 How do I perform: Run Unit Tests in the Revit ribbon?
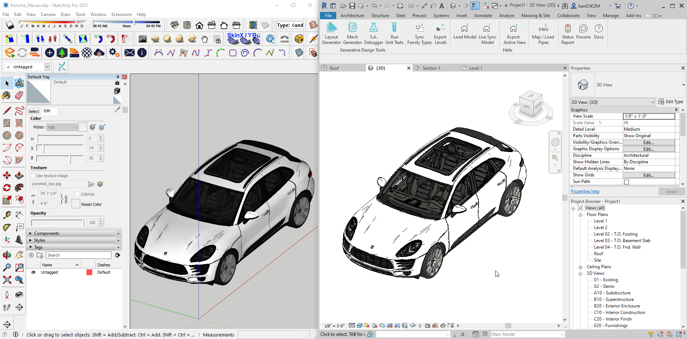point(394,33)
